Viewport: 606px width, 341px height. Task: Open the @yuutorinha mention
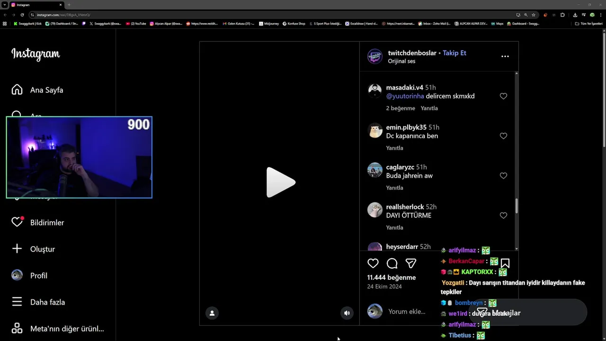(x=405, y=96)
